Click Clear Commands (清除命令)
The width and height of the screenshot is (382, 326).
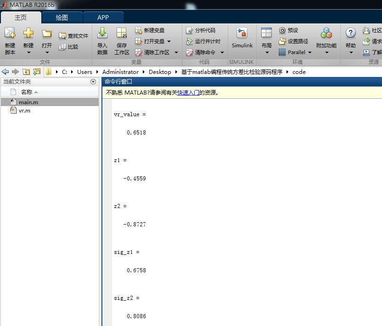coord(201,52)
